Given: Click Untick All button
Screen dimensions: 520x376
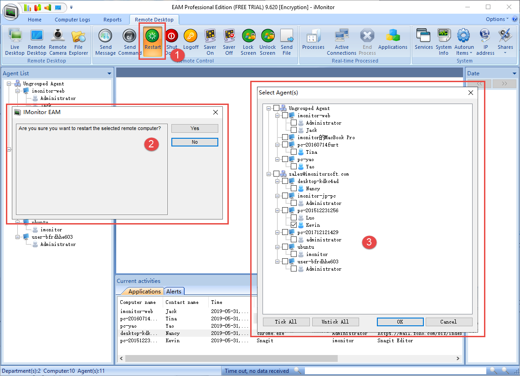Looking at the screenshot, I should point(335,322).
